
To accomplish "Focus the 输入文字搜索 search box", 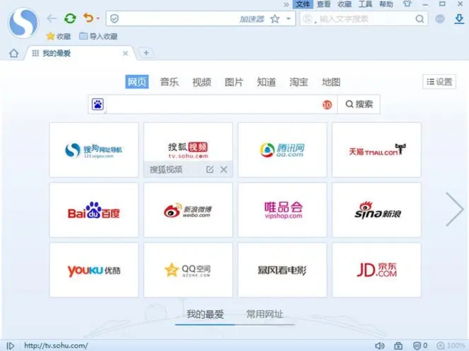I will click(x=363, y=19).
